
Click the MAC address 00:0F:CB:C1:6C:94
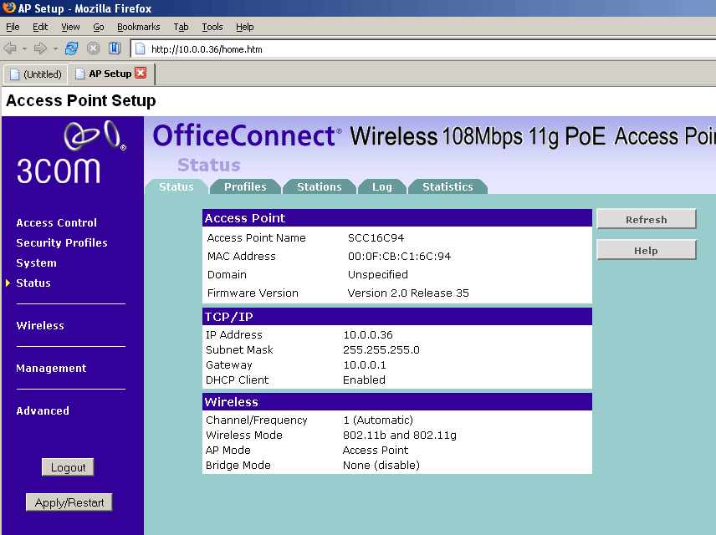click(400, 257)
